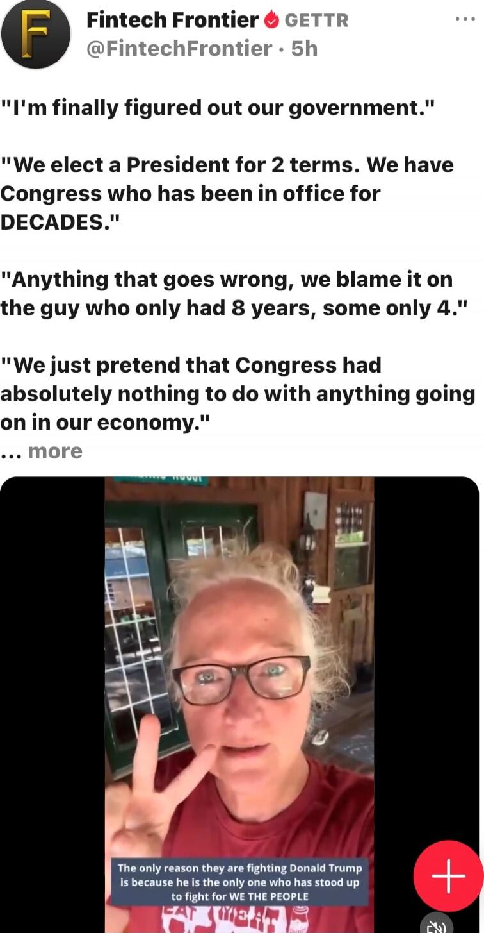Click the 'We elect a President' paragraph
This screenshot has width=484, height=933.
point(227,194)
